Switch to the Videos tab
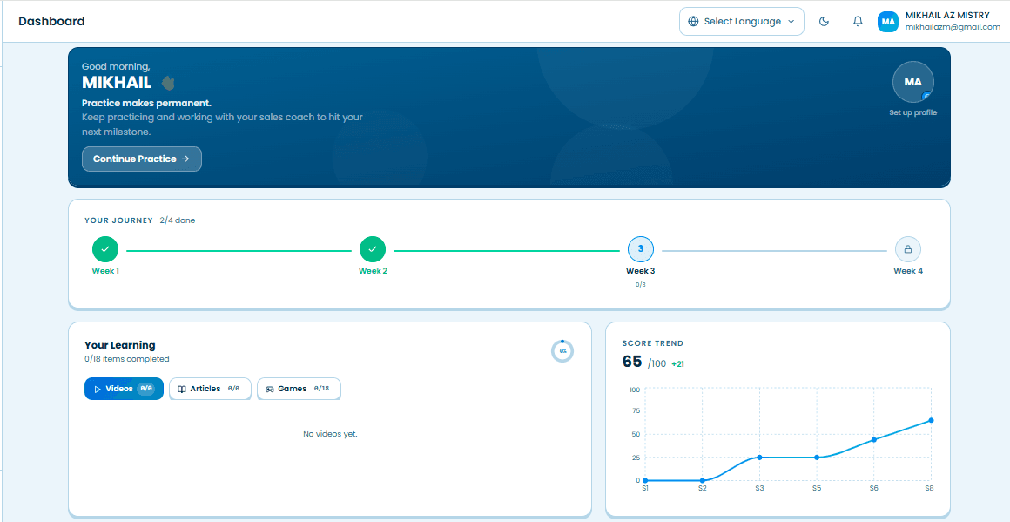Viewport: 1010px width, 522px height. [x=124, y=389]
